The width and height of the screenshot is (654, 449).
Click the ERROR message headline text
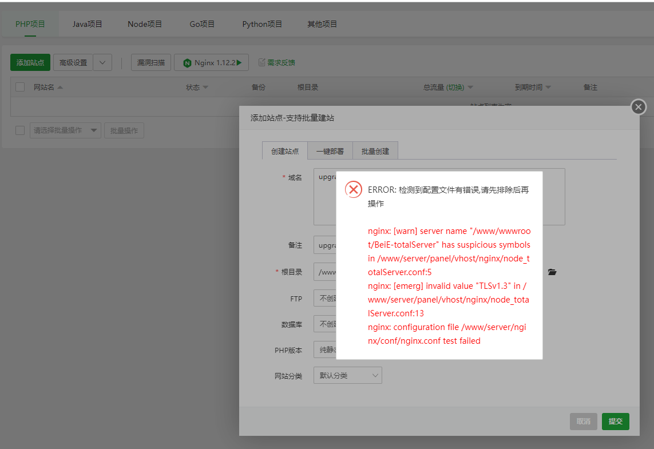pos(449,196)
